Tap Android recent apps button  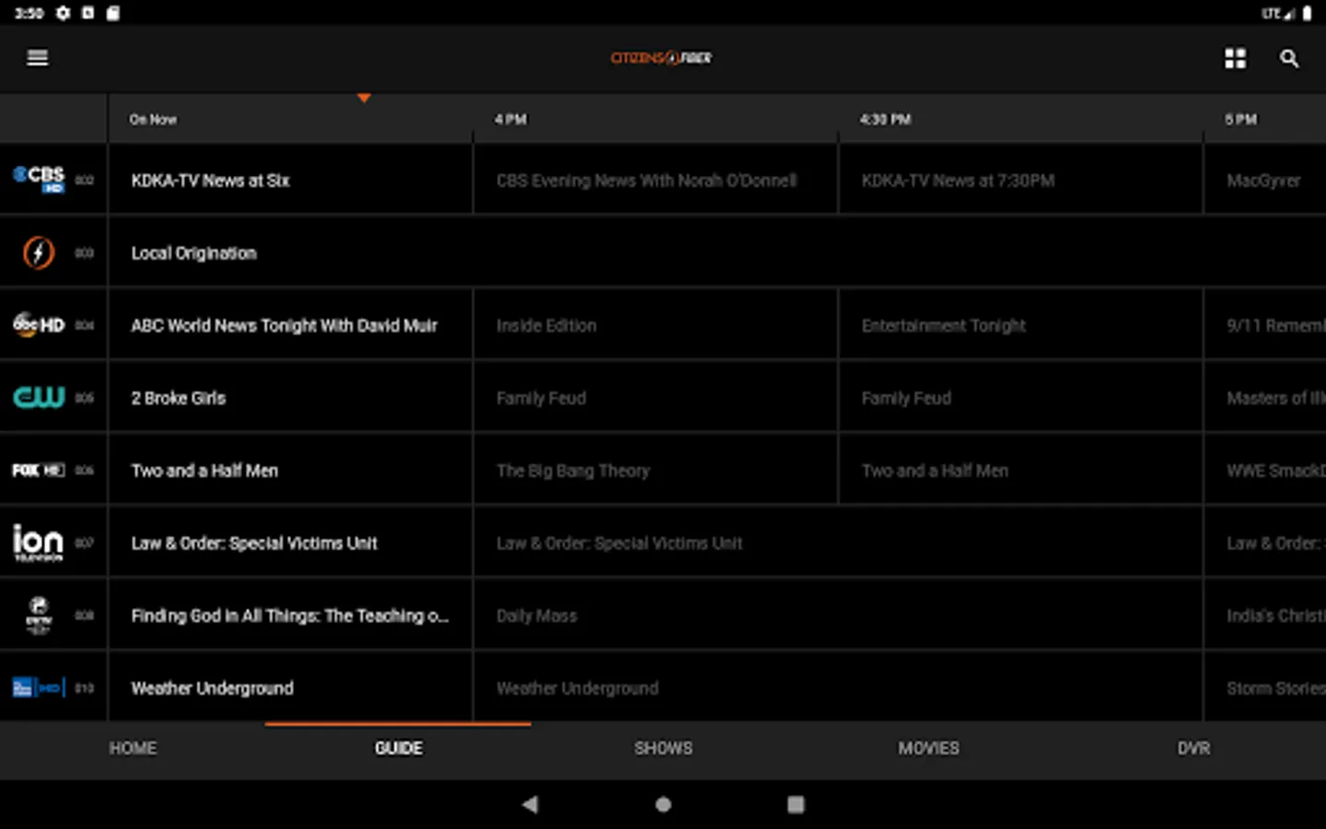coord(796,804)
